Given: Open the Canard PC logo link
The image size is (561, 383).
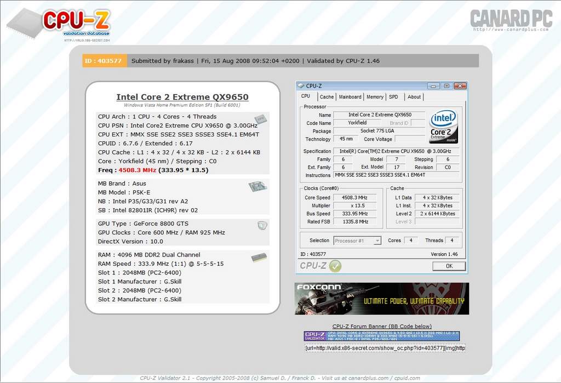Looking at the screenshot, I should [511, 20].
